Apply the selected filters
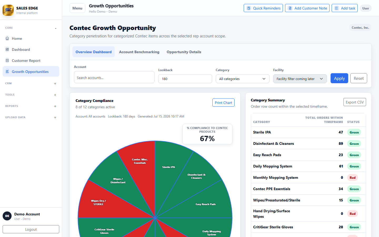Image resolution: width=379 pixels, height=237 pixels. (339, 78)
